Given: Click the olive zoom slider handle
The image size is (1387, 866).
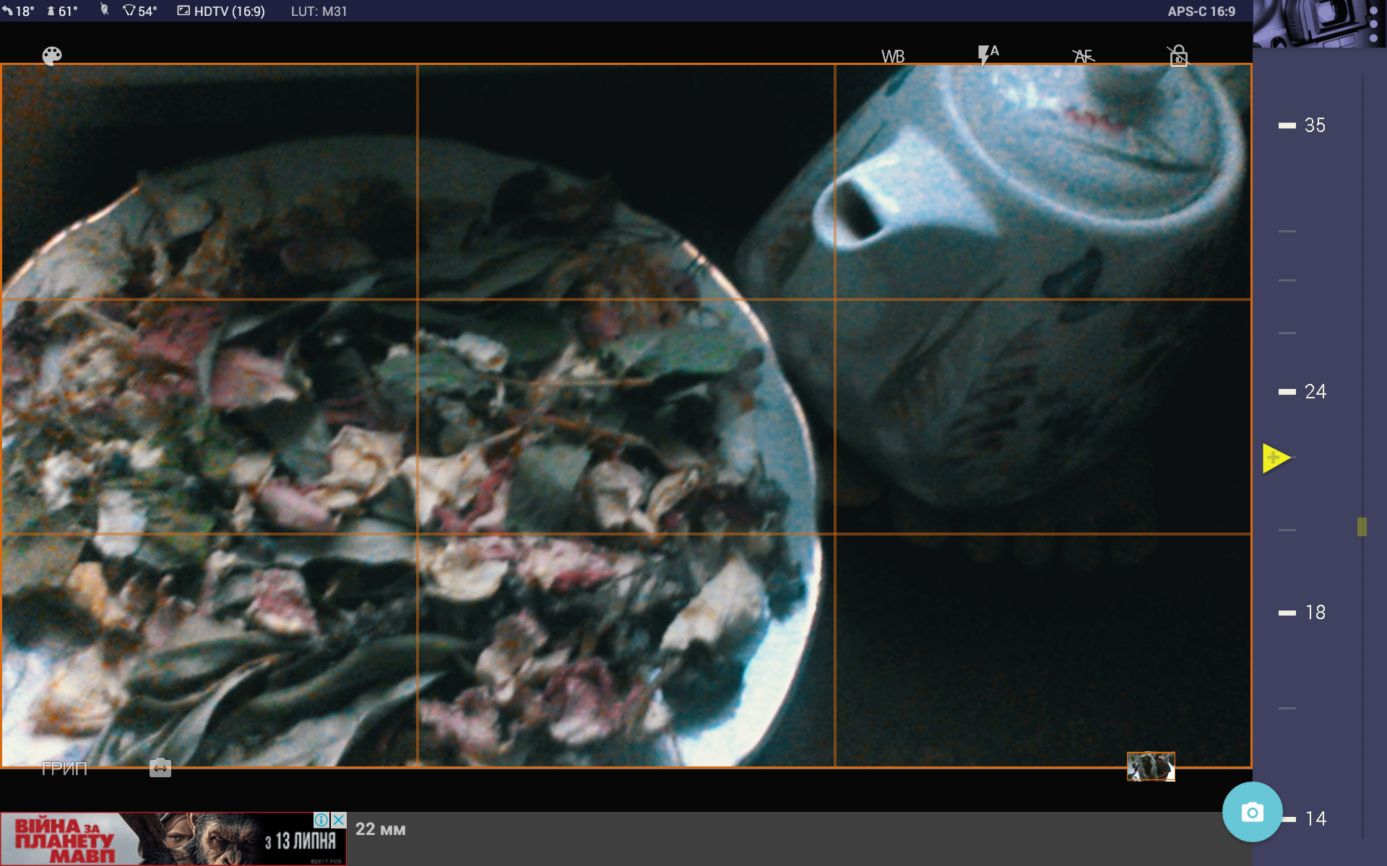Looking at the screenshot, I should [1362, 527].
